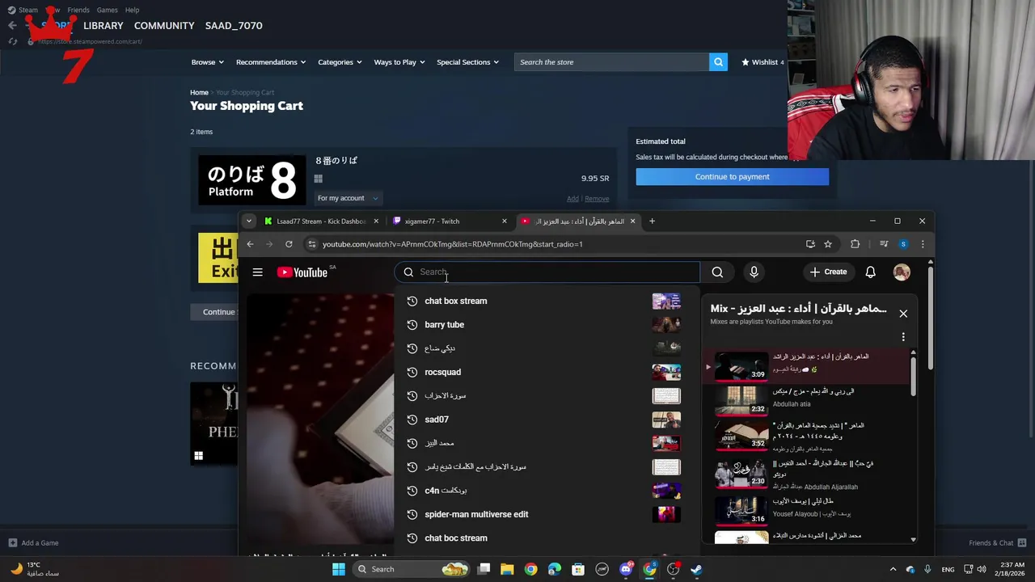Start YouTube voice search with microphone
This screenshot has height=582, width=1035.
tap(754, 272)
